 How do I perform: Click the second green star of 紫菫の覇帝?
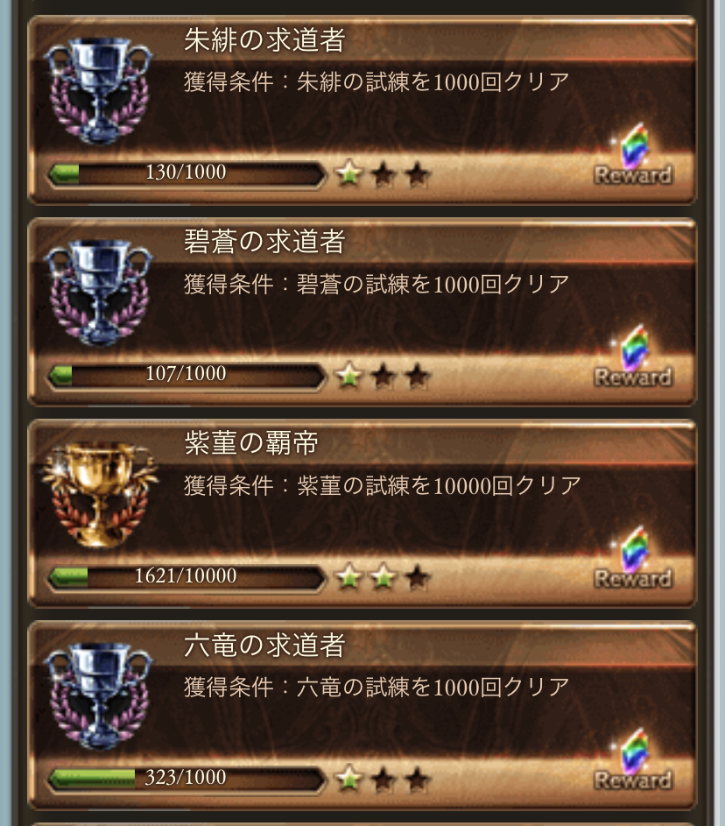point(384,577)
